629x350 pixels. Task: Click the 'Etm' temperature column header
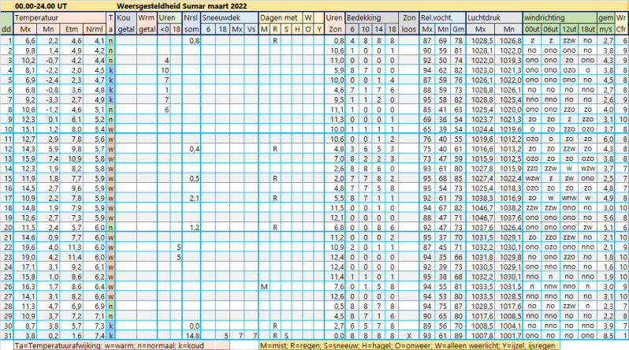coord(72,28)
